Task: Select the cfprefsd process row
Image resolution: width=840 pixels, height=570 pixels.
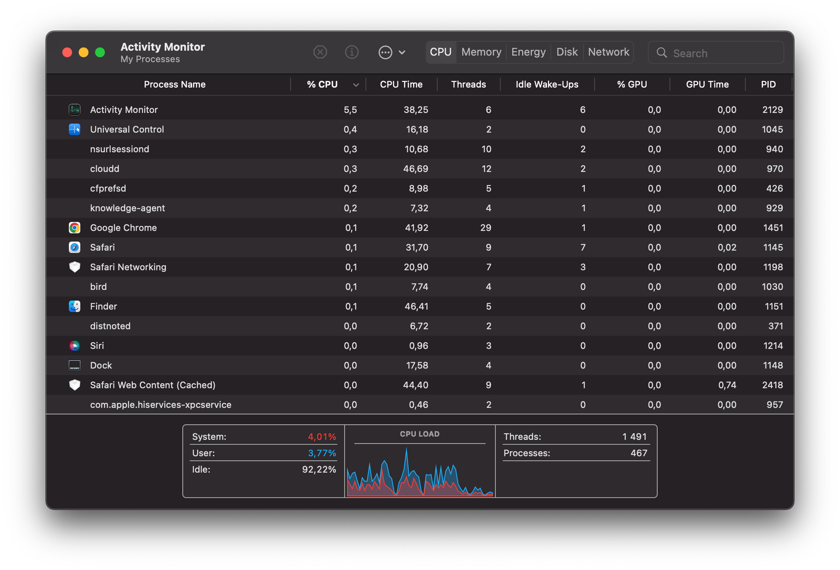Action: coord(420,188)
